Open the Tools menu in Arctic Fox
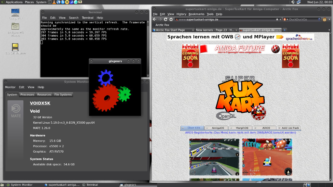The height and width of the screenshot is (187, 333). click(x=210, y=14)
